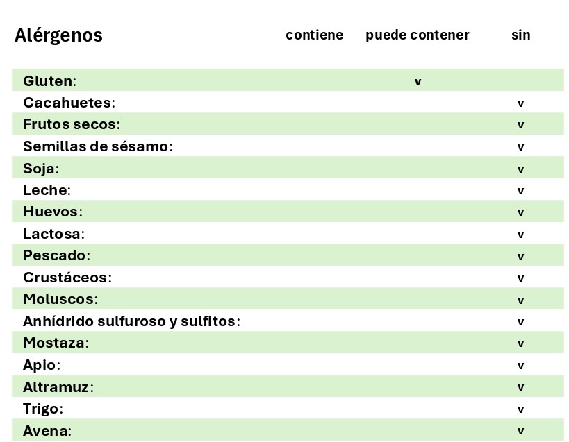
Task: Click the Cacahuetes 'sin' check mark
Action: click(520, 103)
